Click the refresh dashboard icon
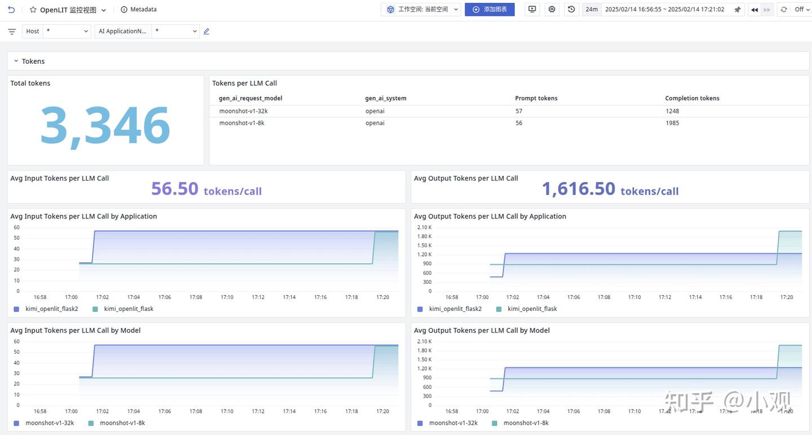The image size is (812, 435). click(x=784, y=10)
